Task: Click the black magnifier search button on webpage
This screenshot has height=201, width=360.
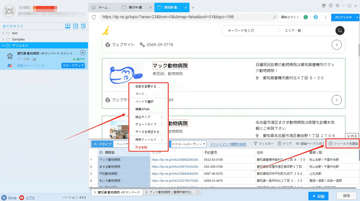Action: click(x=340, y=31)
